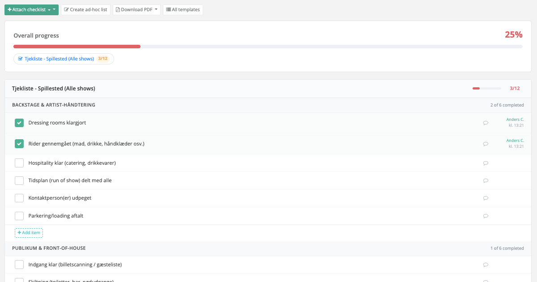Check Hospitality klar item
Screen dimensions: 537x282
[x=19, y=163]
